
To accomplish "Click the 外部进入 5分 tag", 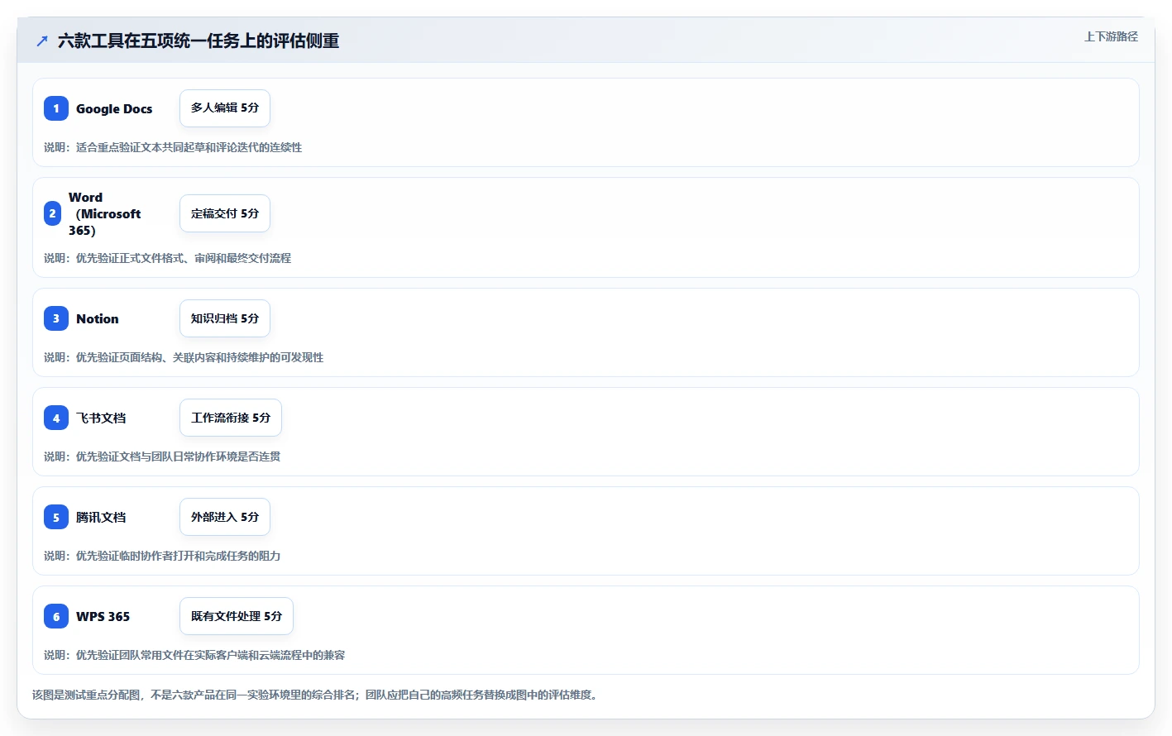I will pyautogui.click(x=225, y=517).
